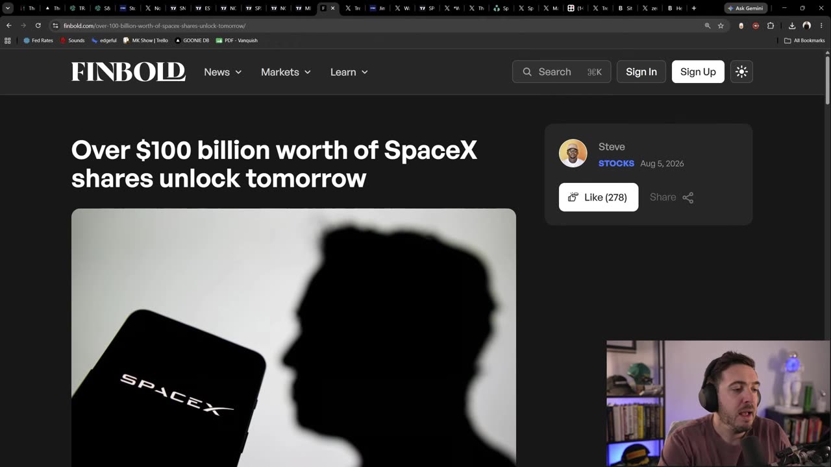The image size is (831, 467).
Task: Switch to the 'TR' browser tab
Action: (x=77, y=8)
